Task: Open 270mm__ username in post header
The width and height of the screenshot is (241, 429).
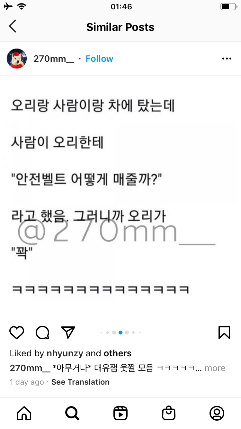Action: pos(54,59)
